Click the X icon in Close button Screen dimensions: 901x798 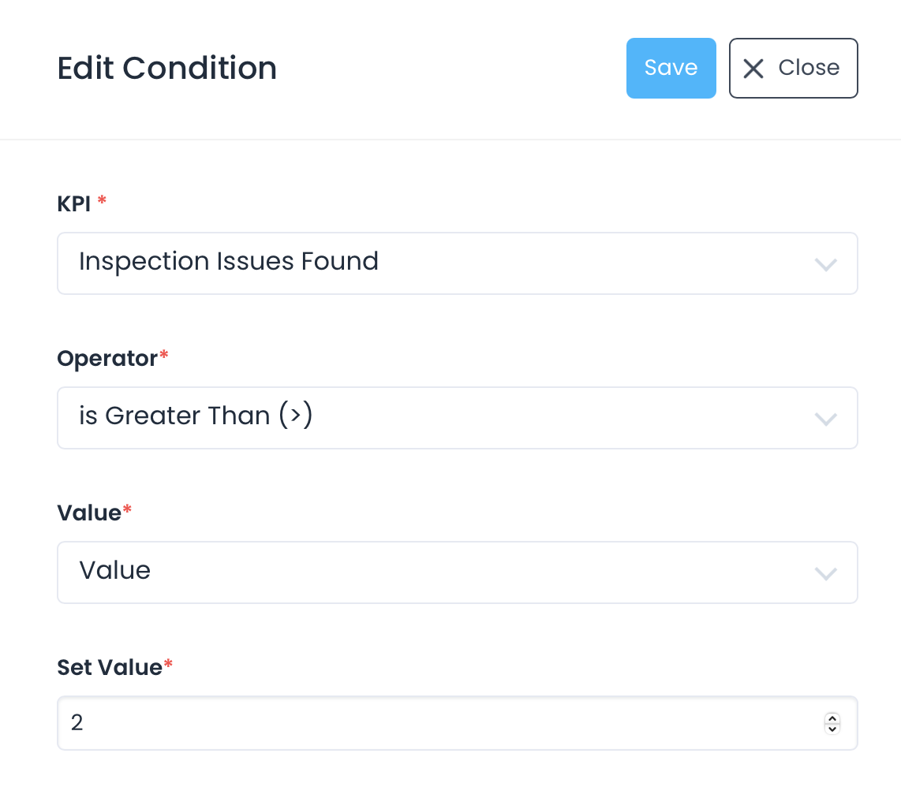click(753, 69)
